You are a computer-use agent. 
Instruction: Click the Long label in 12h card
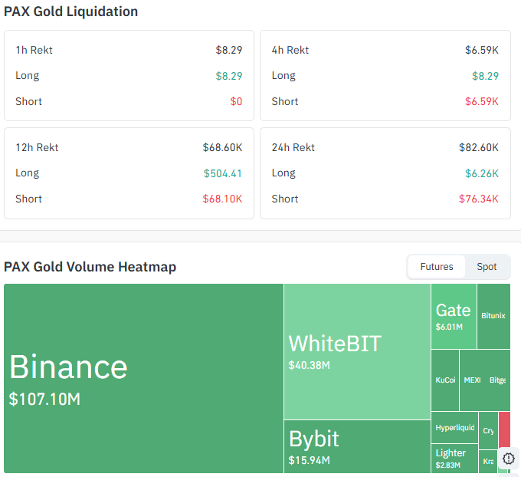tap(28, 173)
